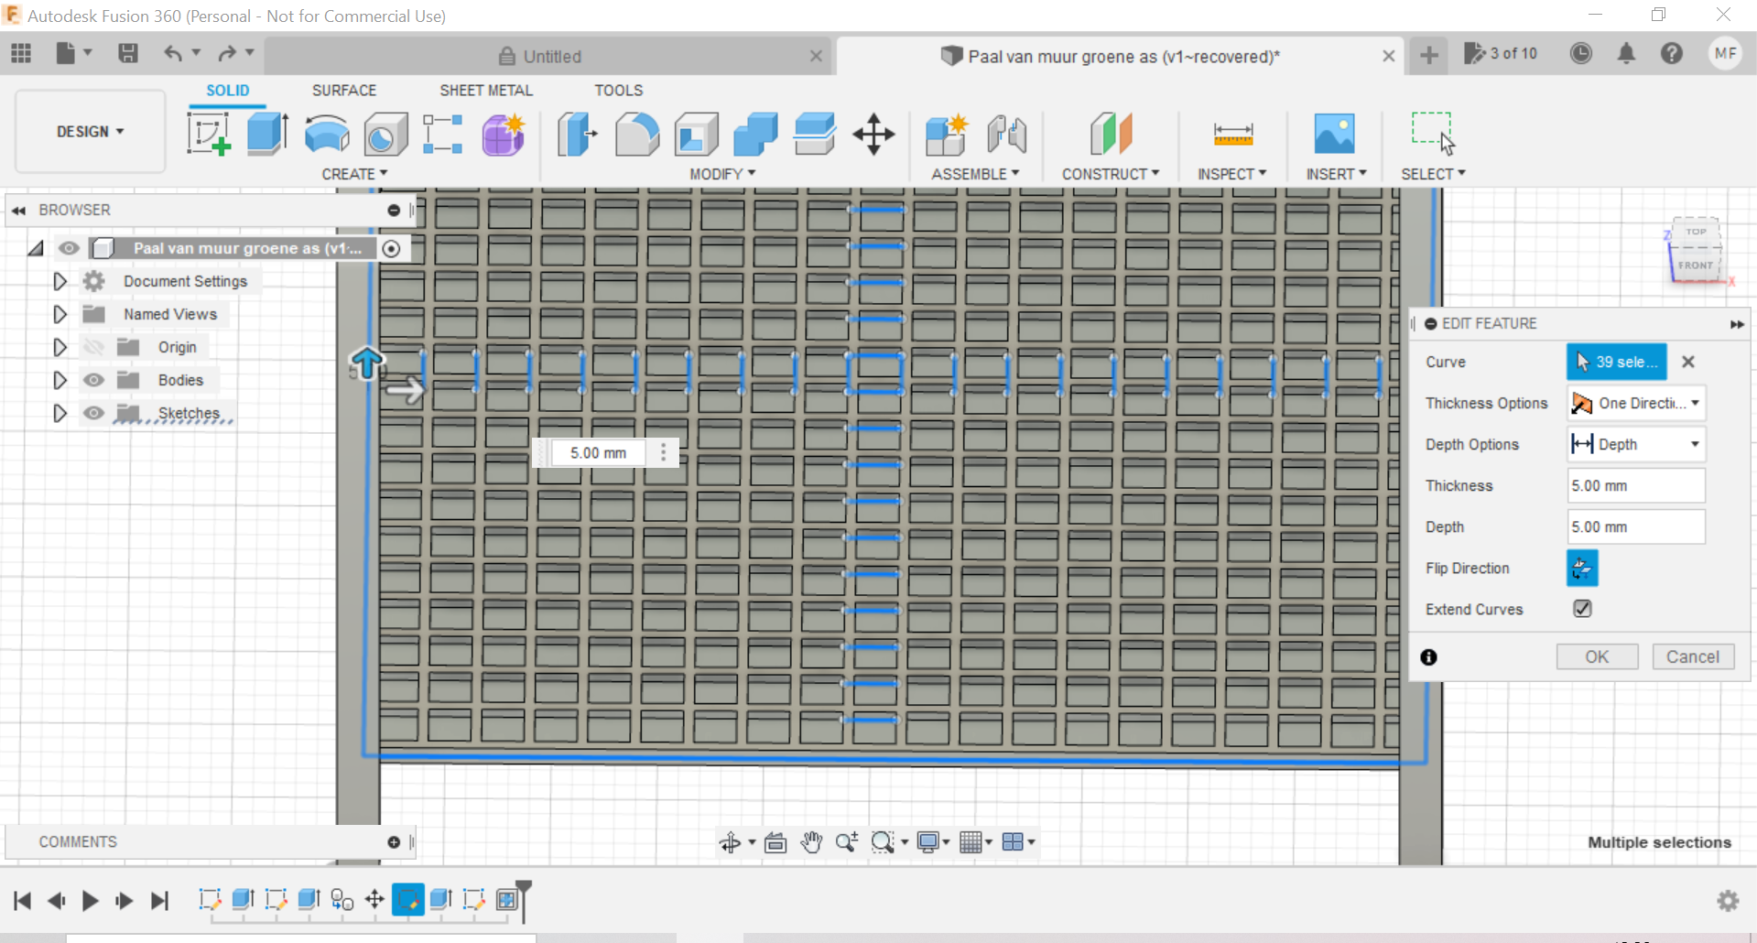Select the Fillet tool under Modify
This screenshot has height=943, width=1757.
tap(637, 134)
